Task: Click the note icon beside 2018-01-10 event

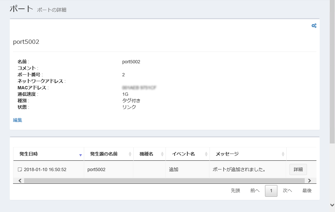Action: click(20, 169)
